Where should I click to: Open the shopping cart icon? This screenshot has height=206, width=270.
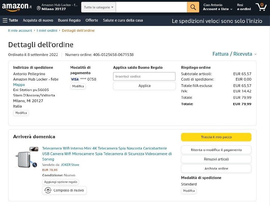click(x=261, y=7)
